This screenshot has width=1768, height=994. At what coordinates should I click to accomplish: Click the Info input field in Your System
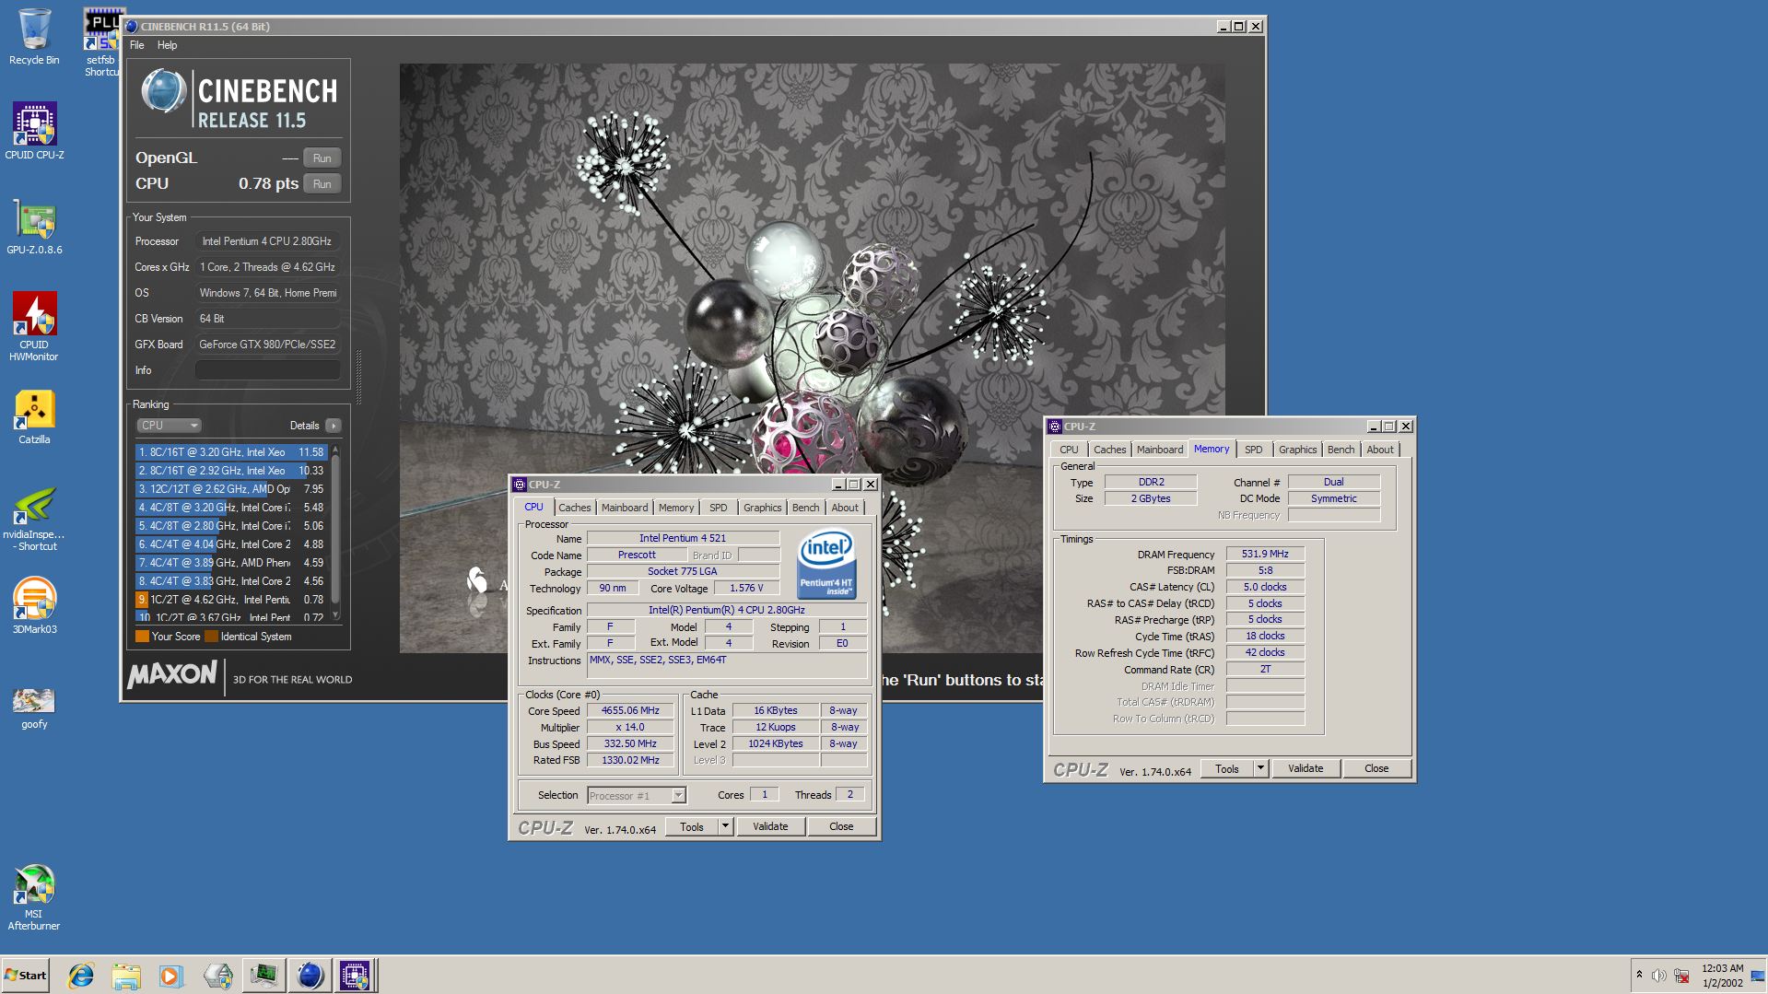(x=267, y=370)
